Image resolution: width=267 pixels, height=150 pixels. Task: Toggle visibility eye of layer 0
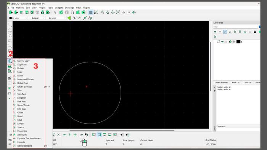click(222, 41)
